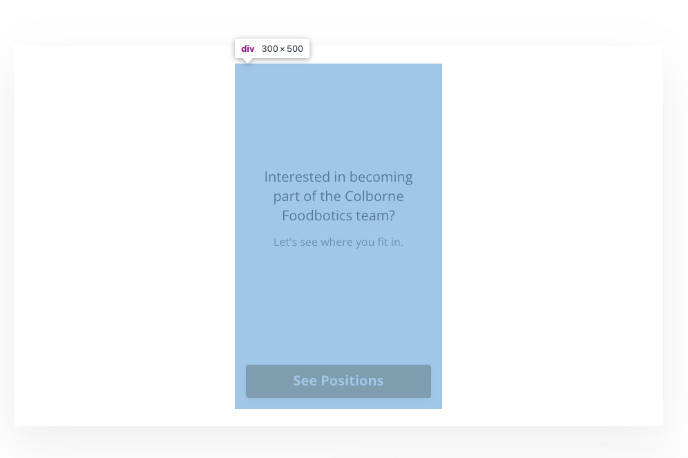Click empty blue area above the heading
Screen dimensions: 688x458
[x=338, y=114]
